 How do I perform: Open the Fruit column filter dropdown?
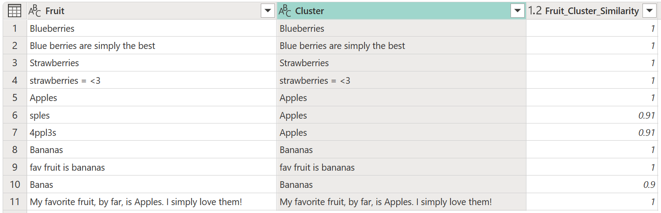click(x=268, y=11)
